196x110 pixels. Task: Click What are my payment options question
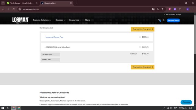pos(52,97)
